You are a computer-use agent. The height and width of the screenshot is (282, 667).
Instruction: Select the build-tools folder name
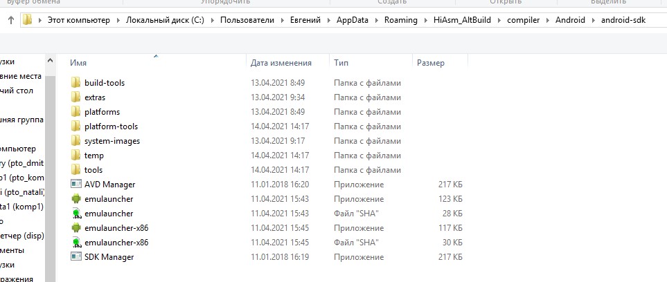(x=105, y=83)
